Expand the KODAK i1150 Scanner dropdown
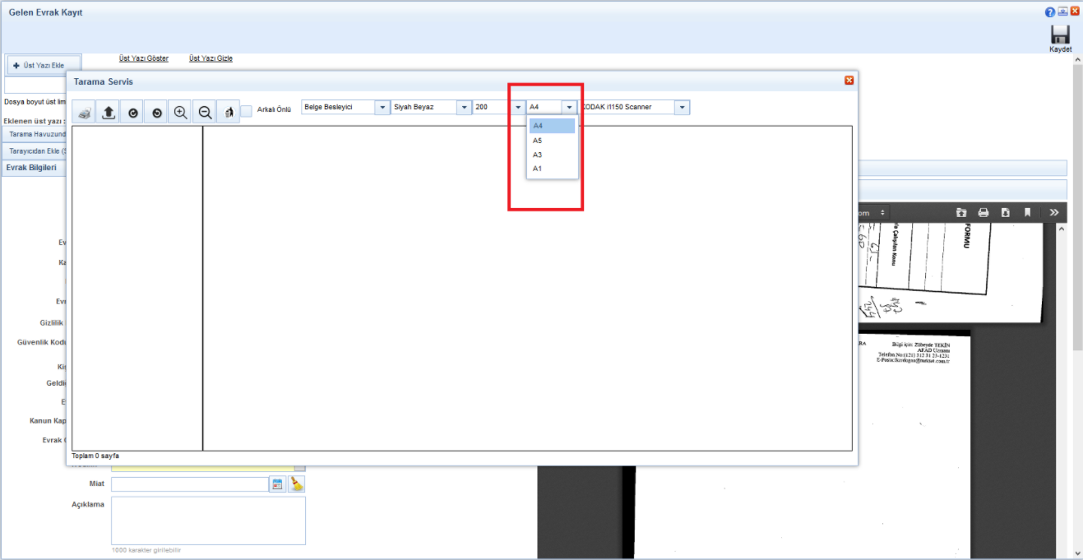 682,108
